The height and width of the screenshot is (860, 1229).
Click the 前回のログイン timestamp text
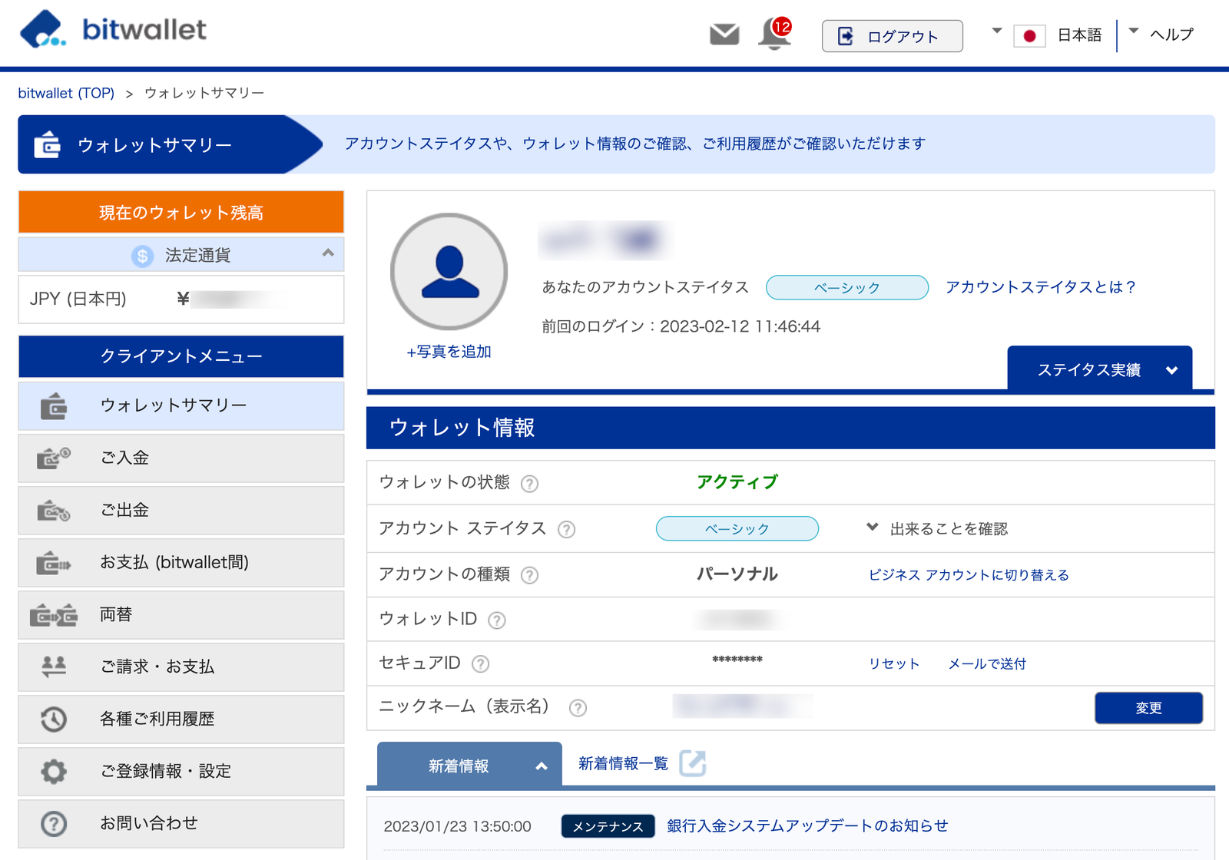pyautogui.click(x=681, y=326)
